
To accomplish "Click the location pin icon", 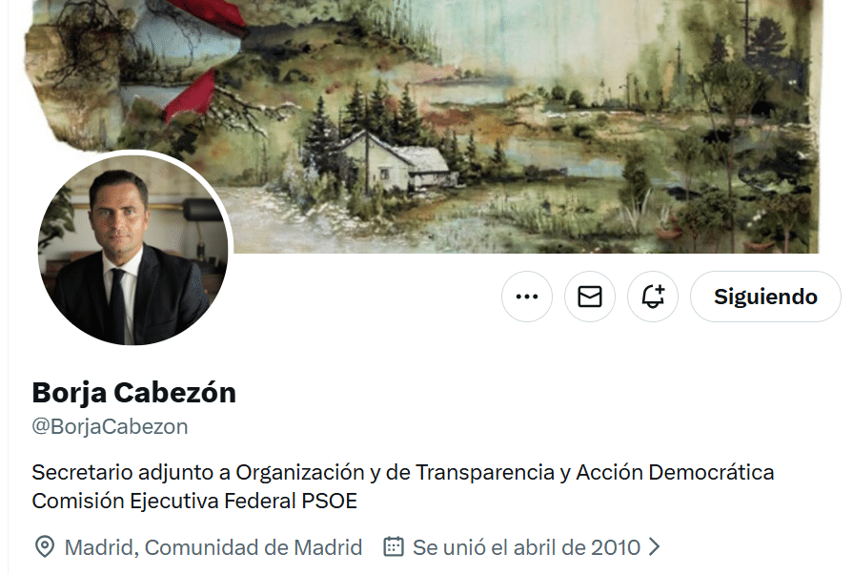I will (x=45, y=546).
